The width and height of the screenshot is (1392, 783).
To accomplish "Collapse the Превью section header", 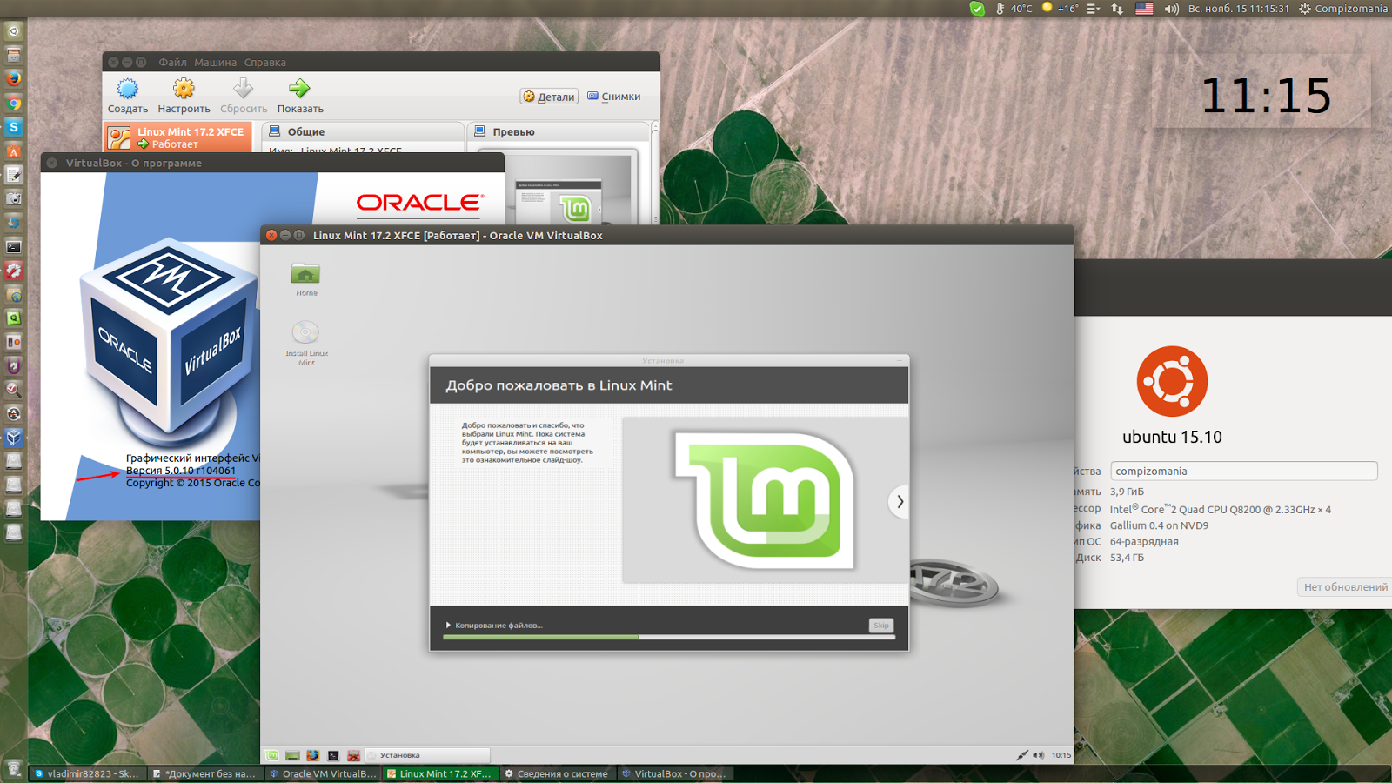I will coord(558,131).
